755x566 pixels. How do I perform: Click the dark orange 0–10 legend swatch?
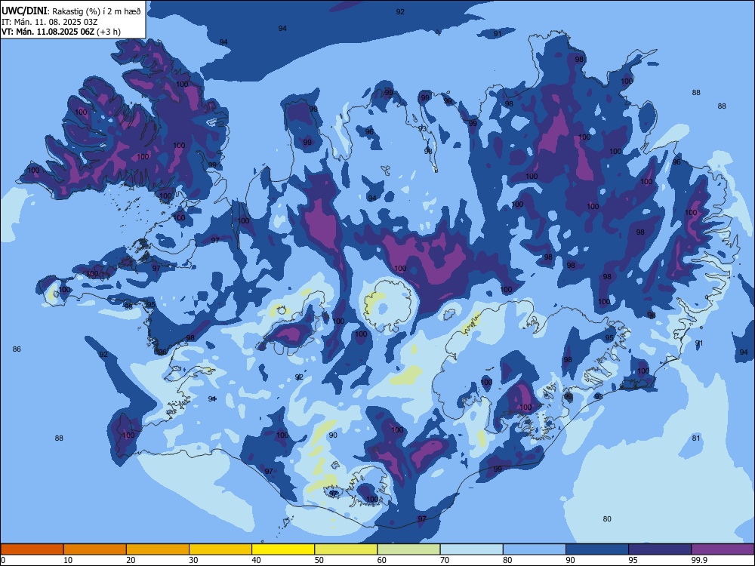32,549
